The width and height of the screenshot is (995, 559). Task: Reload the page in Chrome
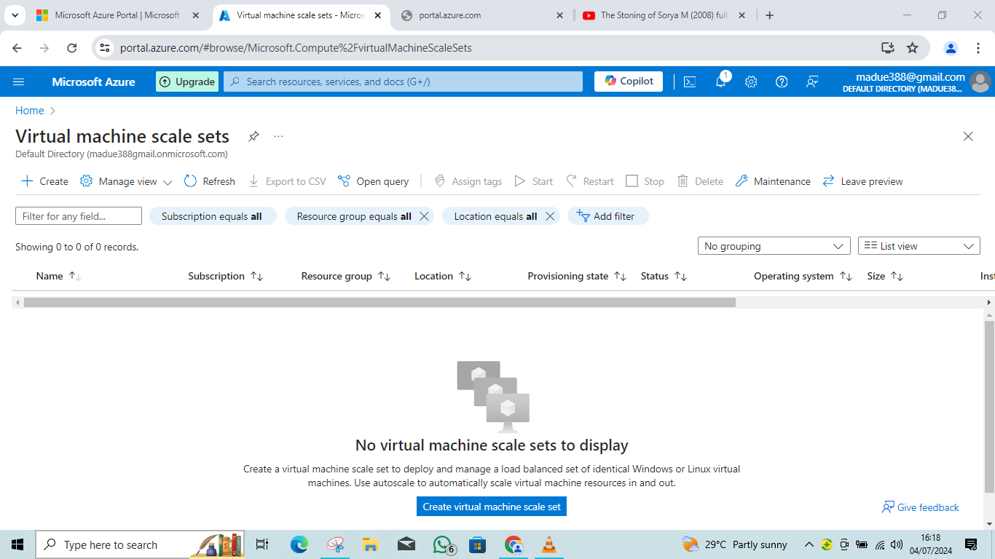coord(71,48)
